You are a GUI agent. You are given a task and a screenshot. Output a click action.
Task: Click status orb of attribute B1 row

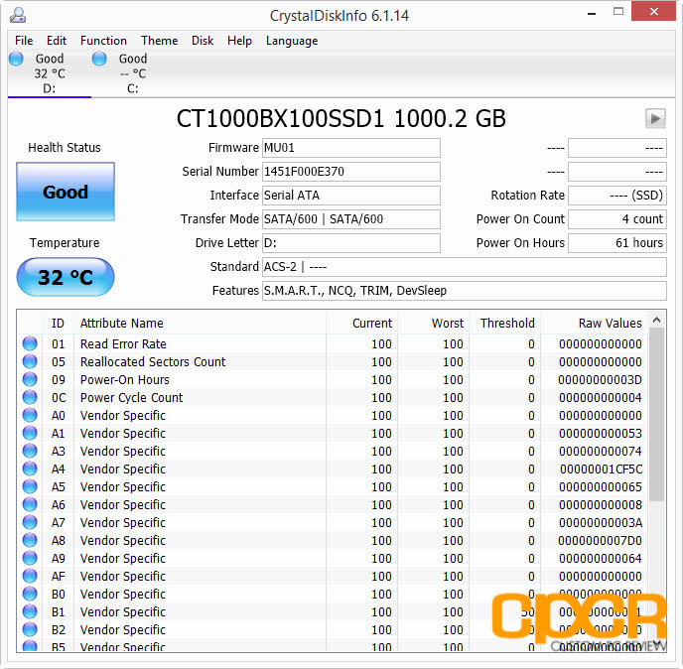point(30,611)
